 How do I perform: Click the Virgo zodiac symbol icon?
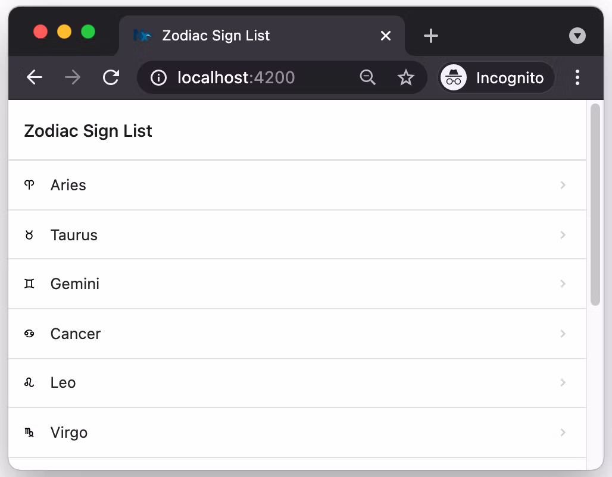point(29,432)
